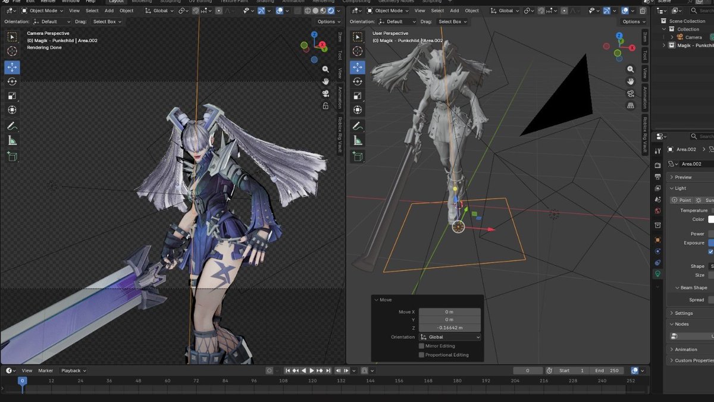Toggle proportional editing in left viewport header
The height and width of the screenshot is (402, 714).
(220, 11)
